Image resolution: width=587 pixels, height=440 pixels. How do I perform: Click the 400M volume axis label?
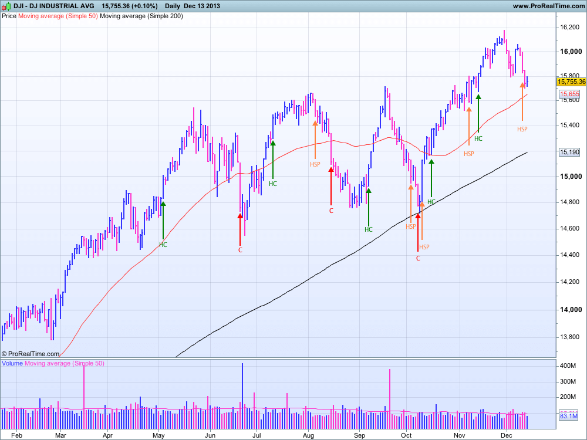point(568,365)
